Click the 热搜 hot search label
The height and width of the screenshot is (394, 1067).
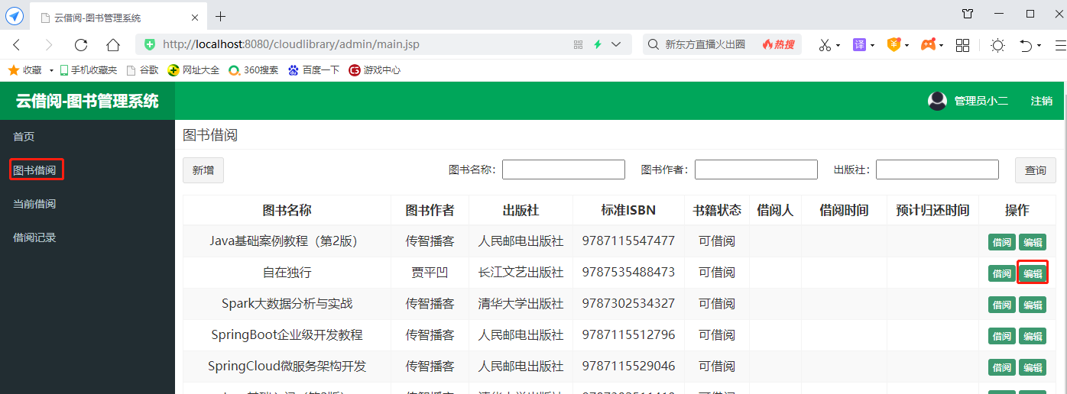(778, 45)
